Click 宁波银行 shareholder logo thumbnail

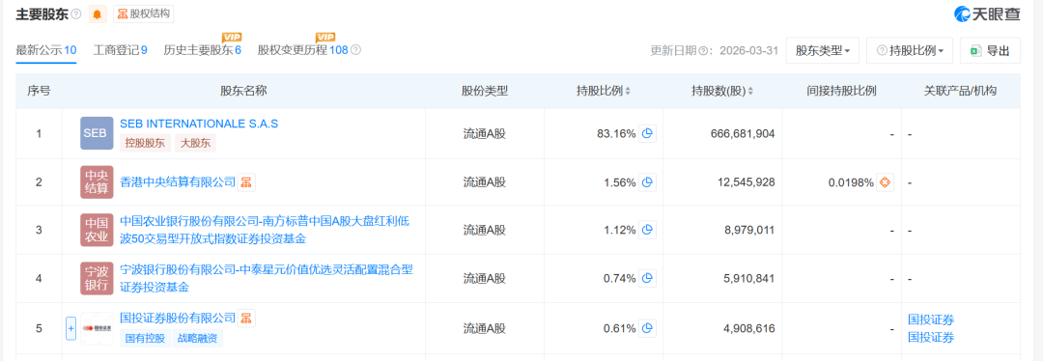pyautogui.click(x=97, y=279)
